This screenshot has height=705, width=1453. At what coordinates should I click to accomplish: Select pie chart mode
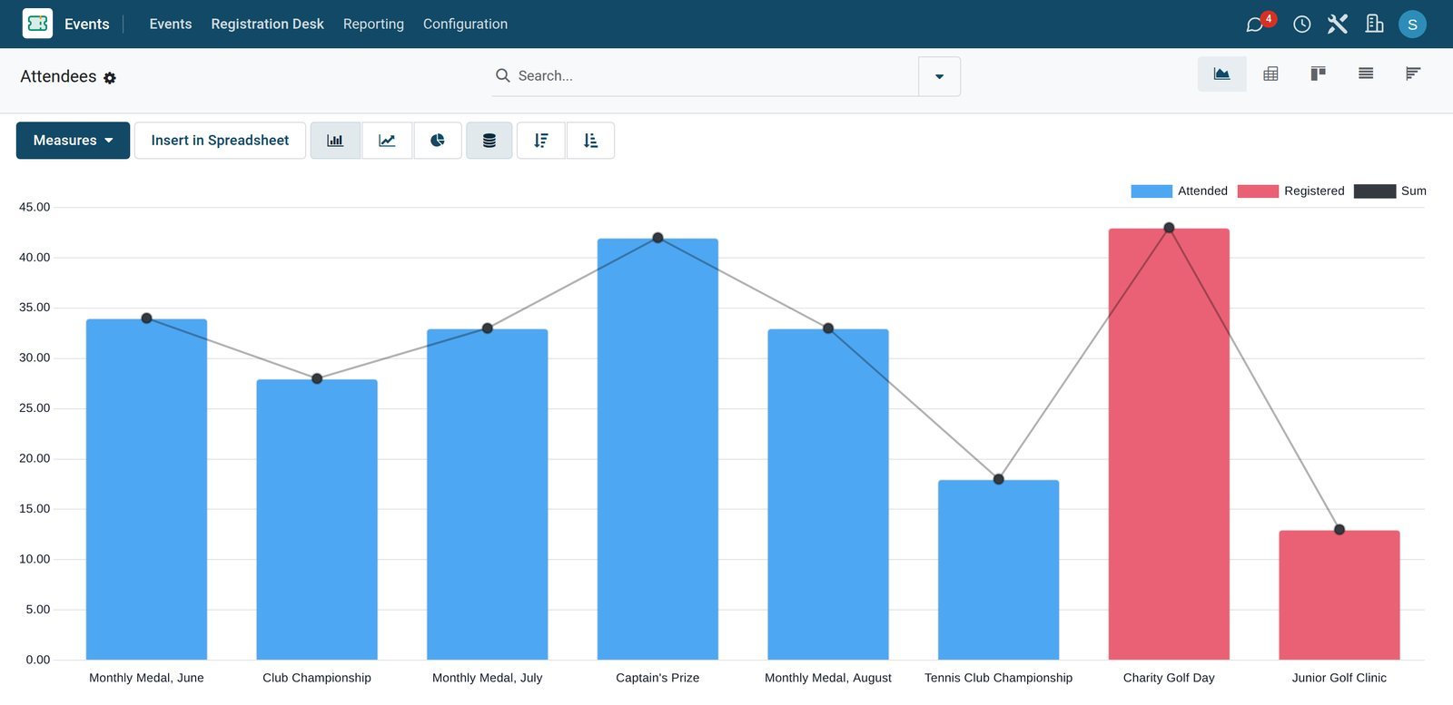[438, 141]
